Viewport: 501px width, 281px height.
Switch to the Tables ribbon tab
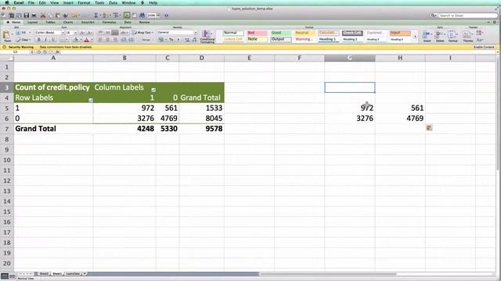(50, 23)
